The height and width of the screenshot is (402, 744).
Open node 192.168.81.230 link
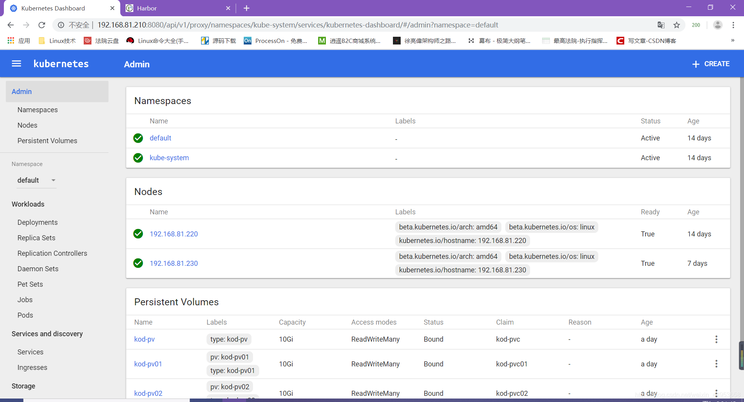[x=174, y=263]
